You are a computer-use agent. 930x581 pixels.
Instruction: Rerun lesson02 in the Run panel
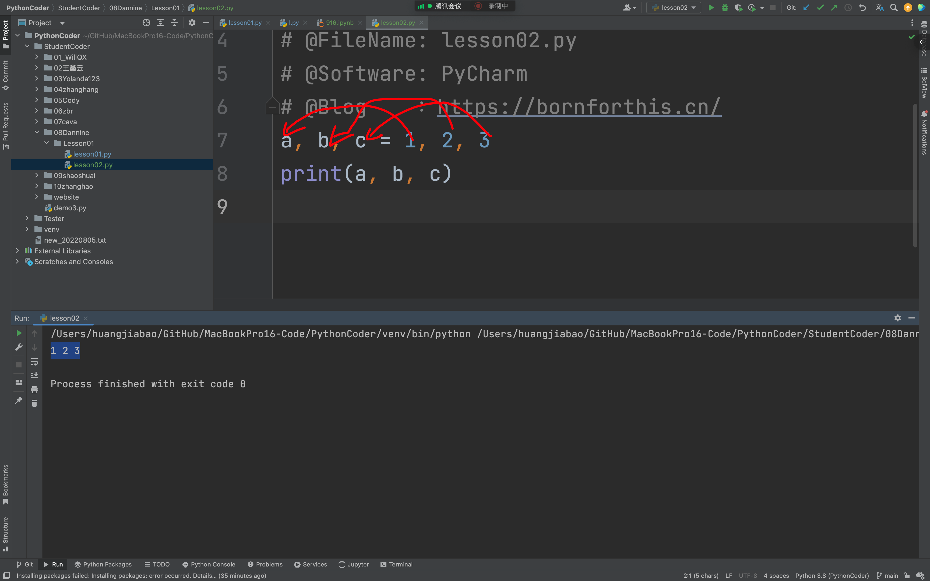click(x=19, y=333)
